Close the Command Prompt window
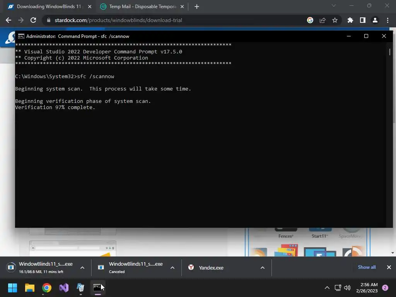This screenshot has width=396, height=297. coord(384,36)
